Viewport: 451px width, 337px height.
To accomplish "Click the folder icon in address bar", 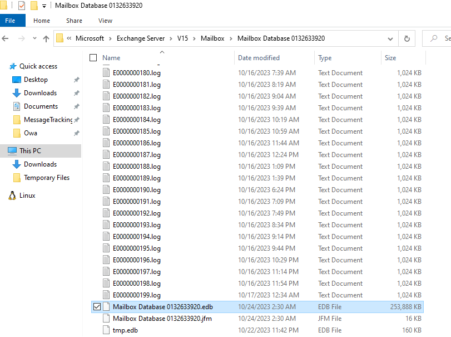I will [60, 38].
